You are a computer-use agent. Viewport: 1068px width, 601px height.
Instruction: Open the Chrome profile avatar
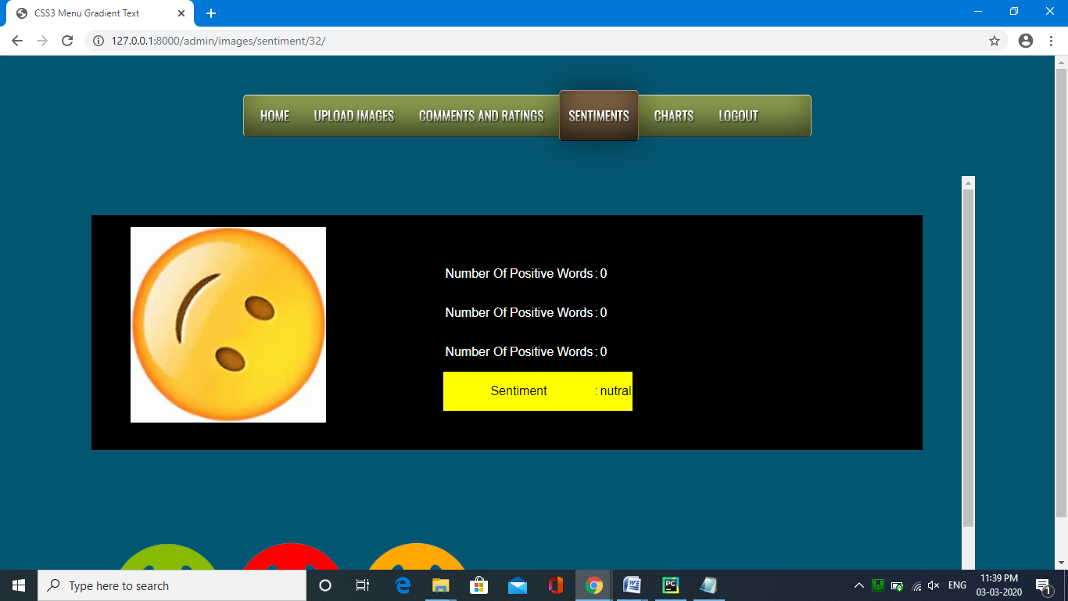point(1026,41)
